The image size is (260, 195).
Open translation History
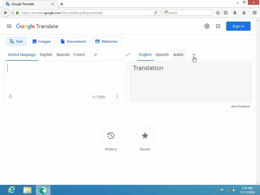click(x=111, y=136)
